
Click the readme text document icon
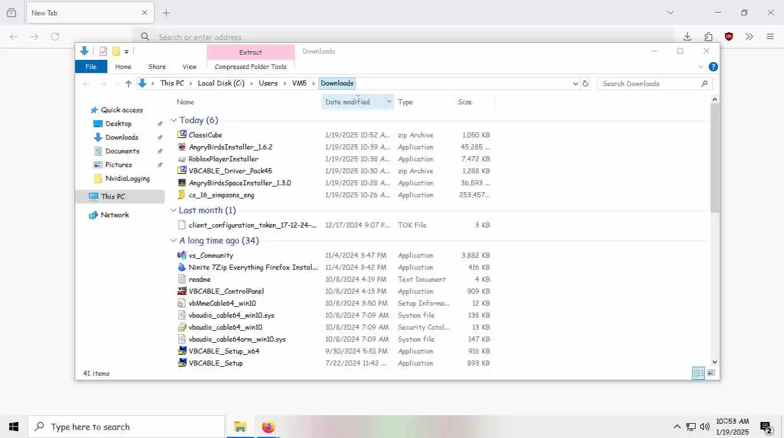coord(182,279)
